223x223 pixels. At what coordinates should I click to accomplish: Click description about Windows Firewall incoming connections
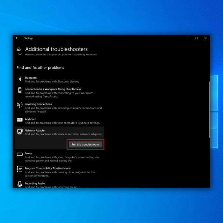pos(63,110)
